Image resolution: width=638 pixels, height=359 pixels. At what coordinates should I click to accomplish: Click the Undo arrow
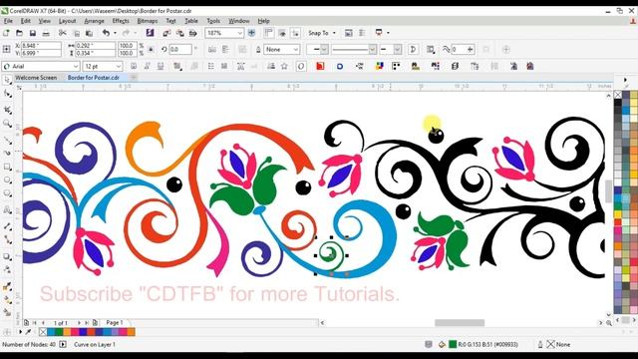(106, 33)
